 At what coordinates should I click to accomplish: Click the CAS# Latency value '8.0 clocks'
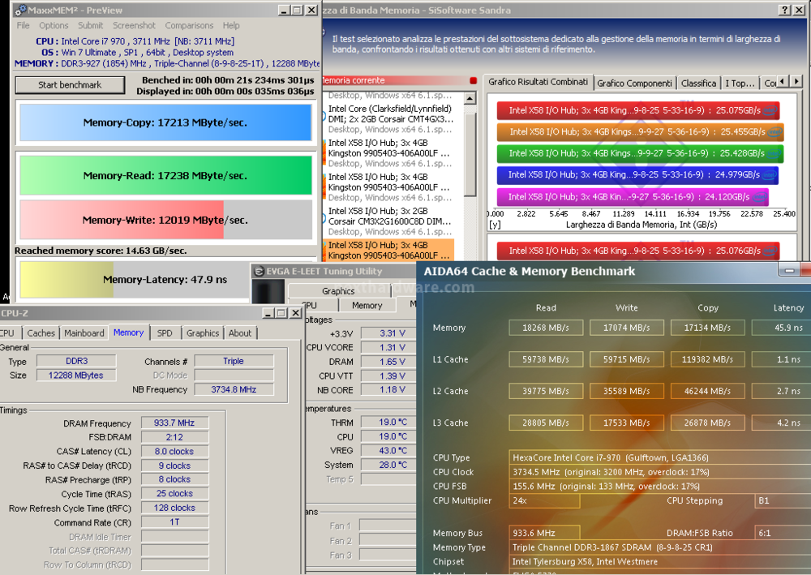click(175, 452)
